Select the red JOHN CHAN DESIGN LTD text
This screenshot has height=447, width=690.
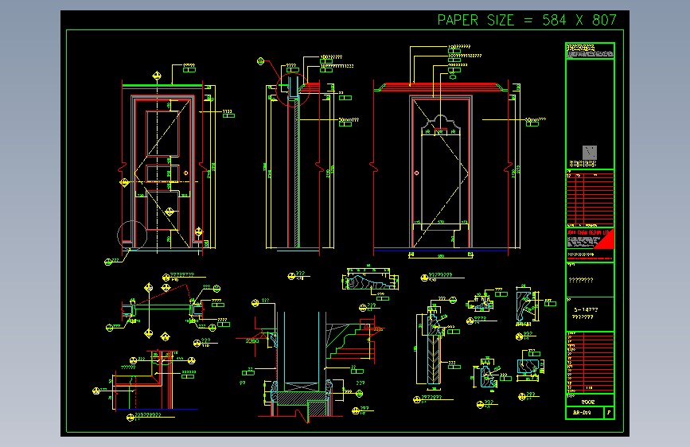click(588, 232)
